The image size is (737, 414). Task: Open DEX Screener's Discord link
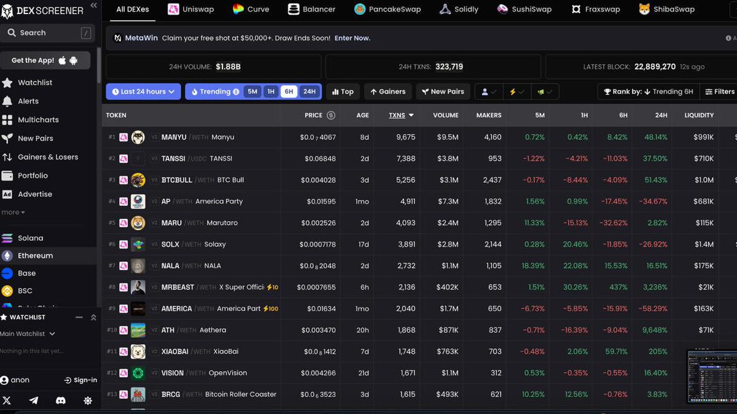61,401
